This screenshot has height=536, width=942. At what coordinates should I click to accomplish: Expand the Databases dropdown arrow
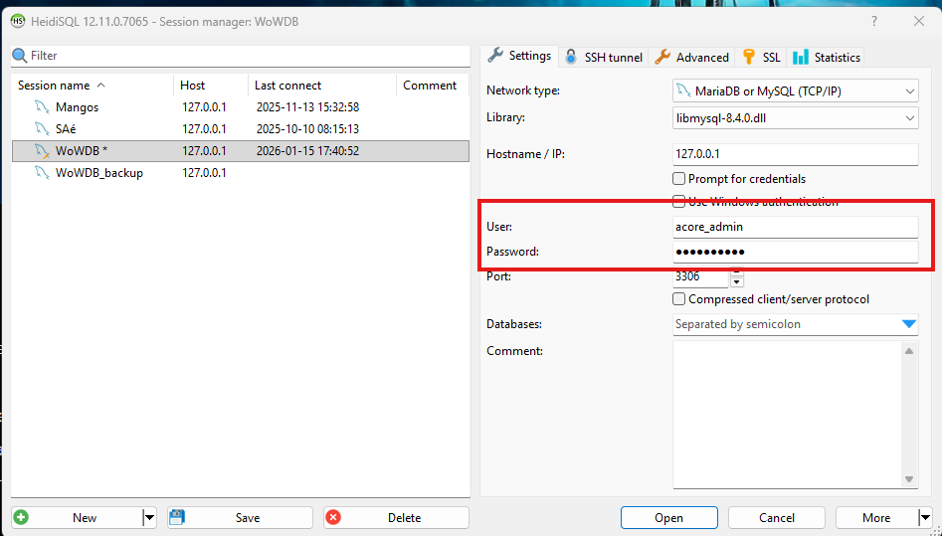click(909, 324)
